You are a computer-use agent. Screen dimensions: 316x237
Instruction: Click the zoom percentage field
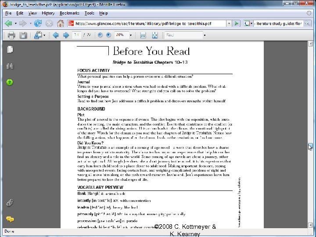(x=121, y=35)
